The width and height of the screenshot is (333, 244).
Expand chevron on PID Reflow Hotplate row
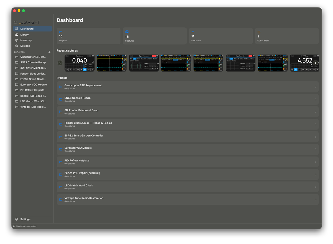click(x=316, y=162)
